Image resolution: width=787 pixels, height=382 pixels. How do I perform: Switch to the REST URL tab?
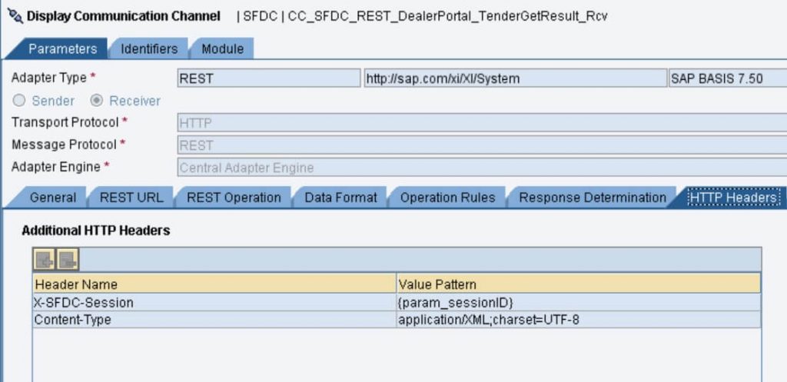(x=131, y=198)
